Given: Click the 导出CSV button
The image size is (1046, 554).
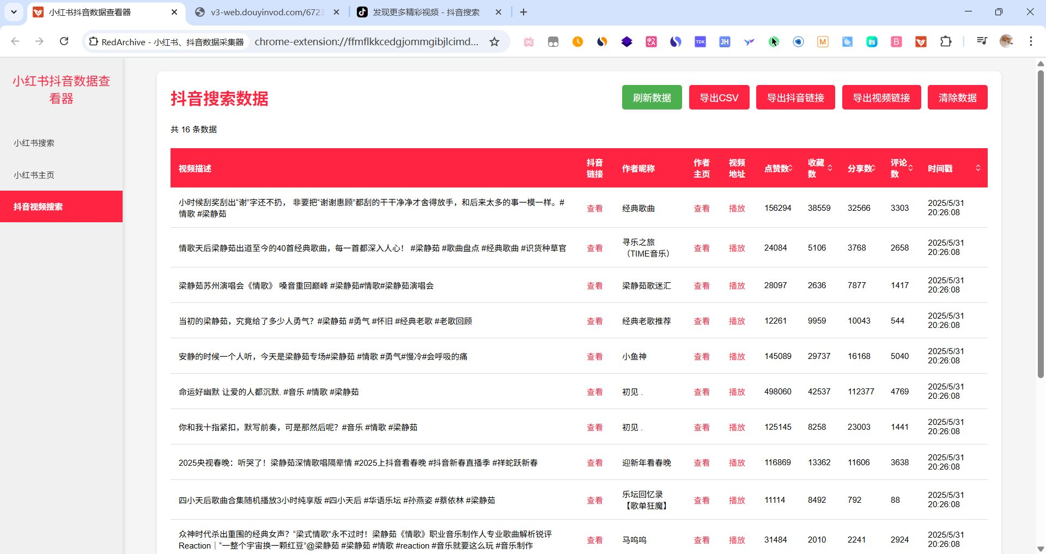Looking at the screenshot, I should [719, 98].
